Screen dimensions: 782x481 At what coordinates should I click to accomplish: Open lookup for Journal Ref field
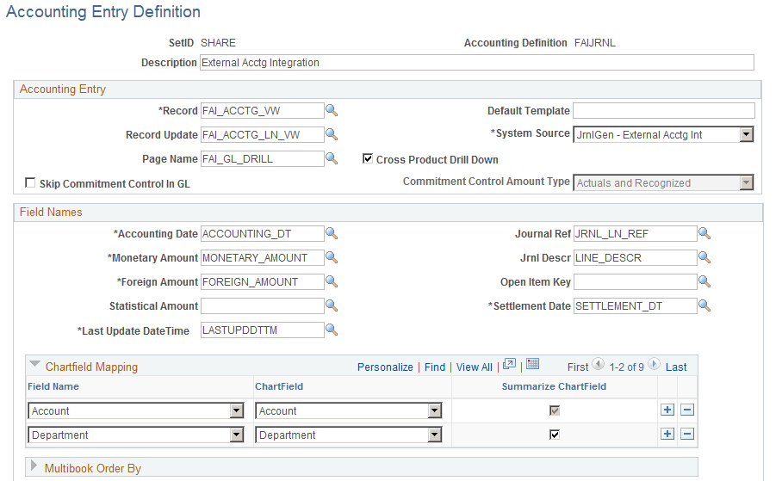click(x=704, y=233)
